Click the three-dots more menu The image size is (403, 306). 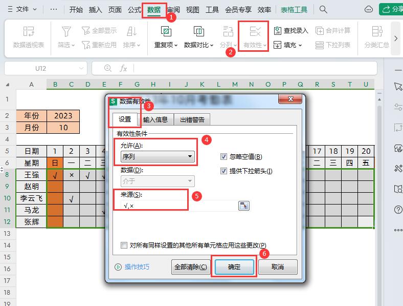[54, 10]
